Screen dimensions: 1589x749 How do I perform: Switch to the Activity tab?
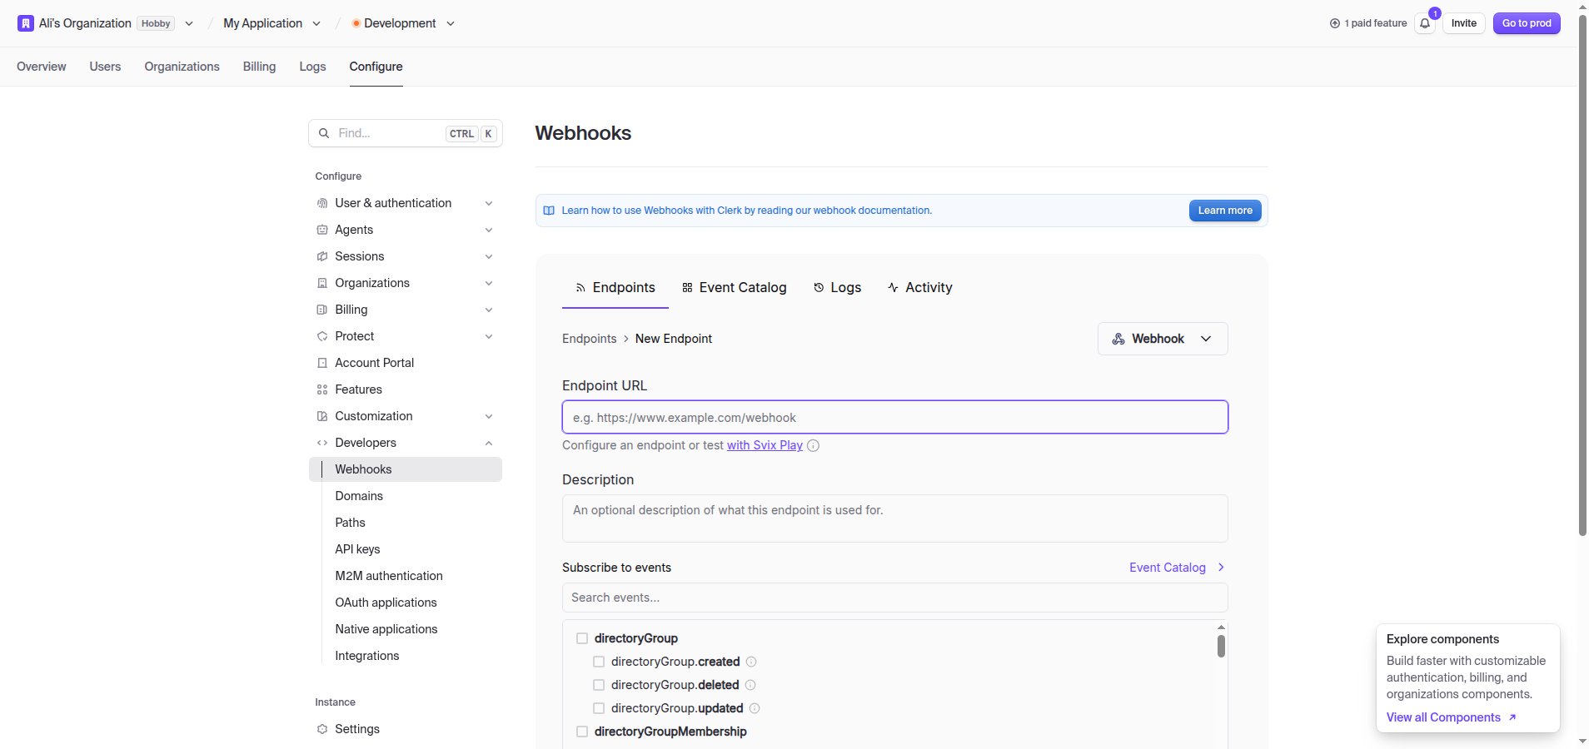click(919, 287)
